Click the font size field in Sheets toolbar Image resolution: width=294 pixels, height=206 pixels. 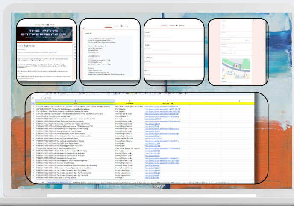[x=108, y=93]
